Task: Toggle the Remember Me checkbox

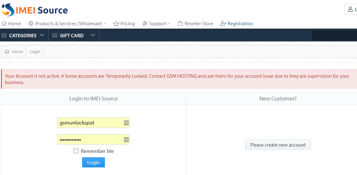Action: coord(76,151)
